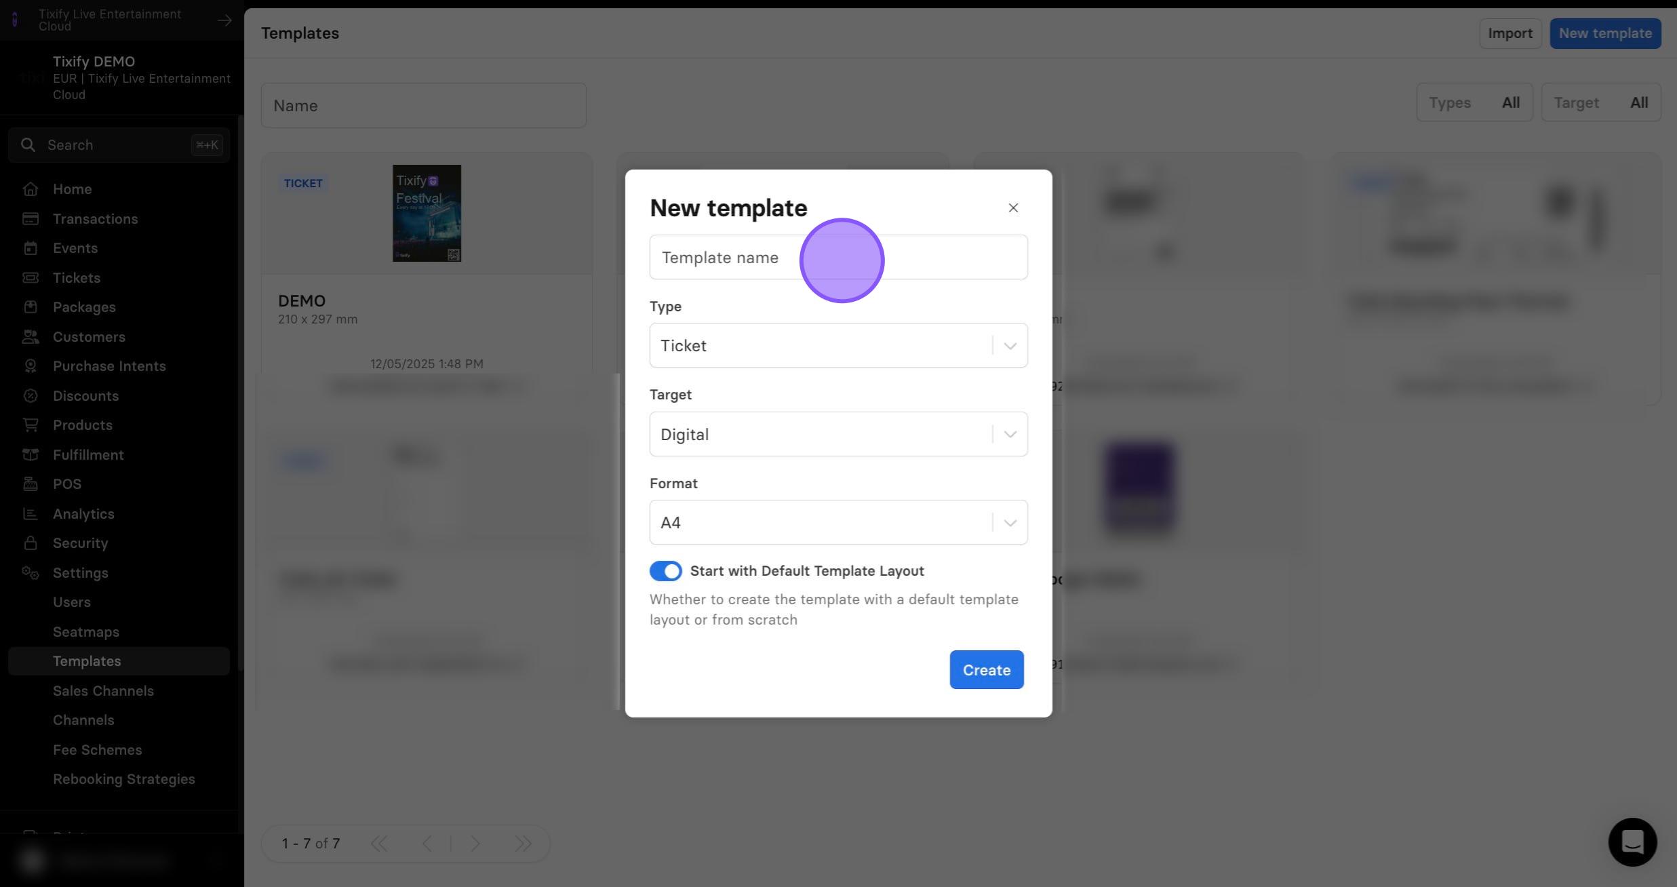Viewport: 1677px width, 887px height.
Task: Open Seatmaps in settings submenu
Action: pyautogui.click(x=86, y=632)
